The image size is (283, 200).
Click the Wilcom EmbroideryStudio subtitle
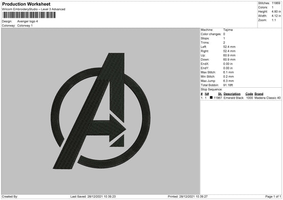pyautogui.click(x=33, y=9)
